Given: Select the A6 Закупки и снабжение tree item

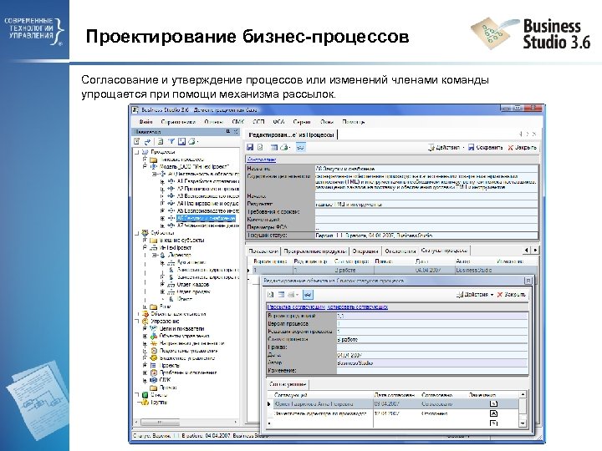Looking at the screenshot, I should (206, 218).
